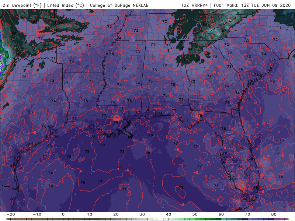Click the pink bullseye contour in southeast Louisiana

click(x=117, y=118)
